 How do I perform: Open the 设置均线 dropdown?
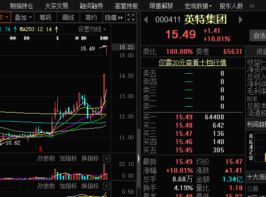pyautogui.click(x=92, y=29)
